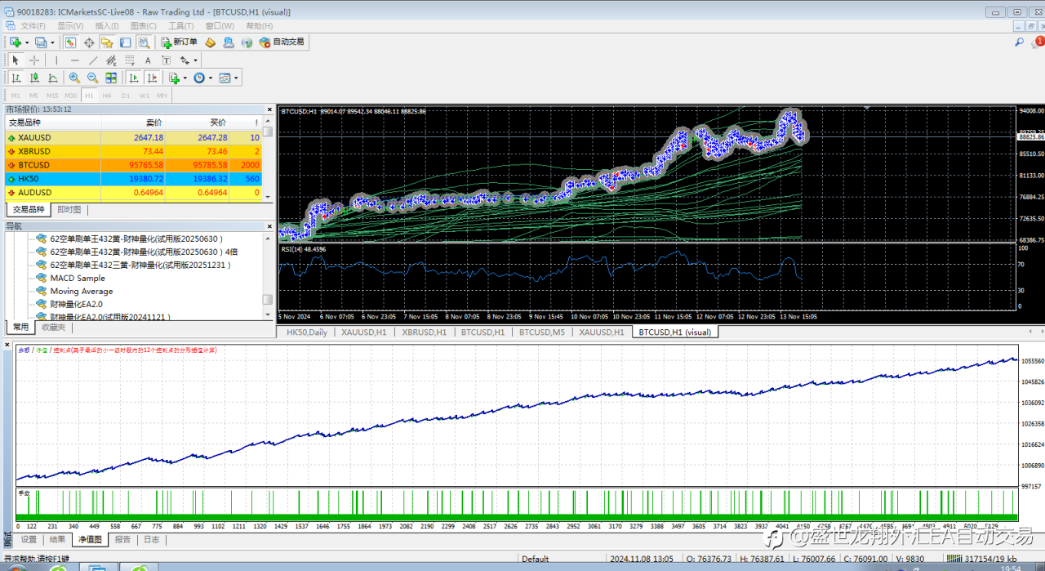The image size is (1045, 571).
Task: Toggle the chart shift button
Action: coord(151,78)
